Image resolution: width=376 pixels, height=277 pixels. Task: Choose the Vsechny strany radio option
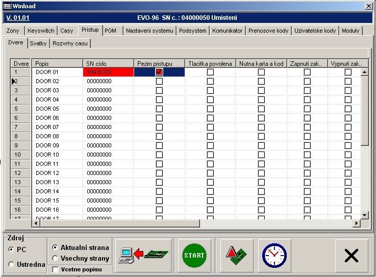click(x=55, y=258)
